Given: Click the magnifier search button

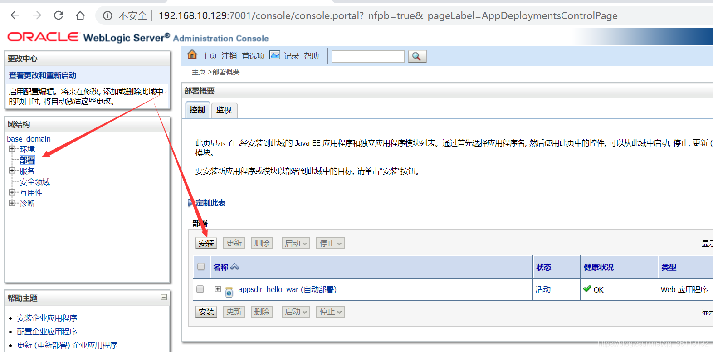Looking at the screenshot, I should click(417, 56).
